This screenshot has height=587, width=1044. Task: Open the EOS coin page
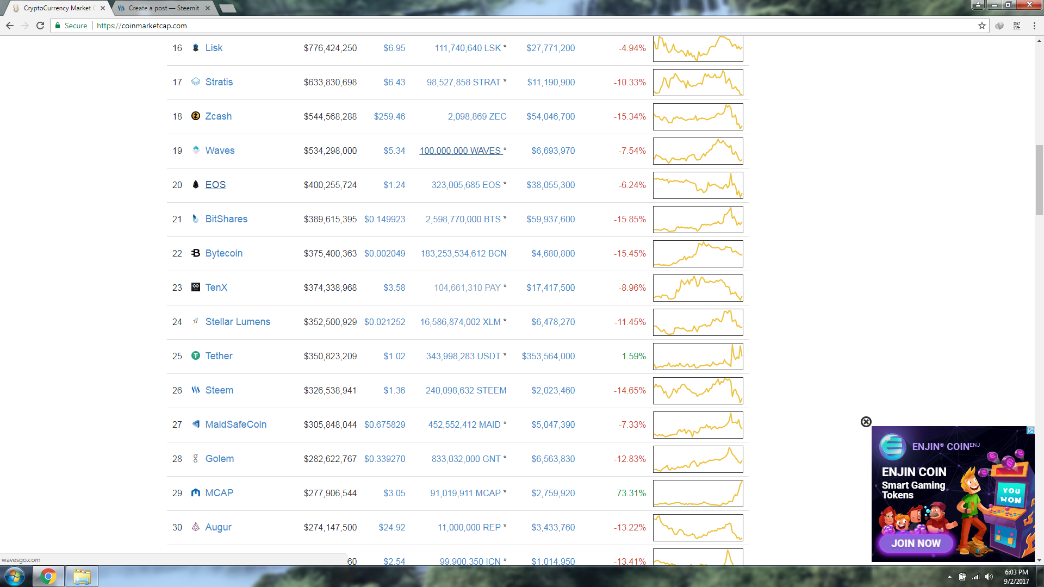[215, 185]
